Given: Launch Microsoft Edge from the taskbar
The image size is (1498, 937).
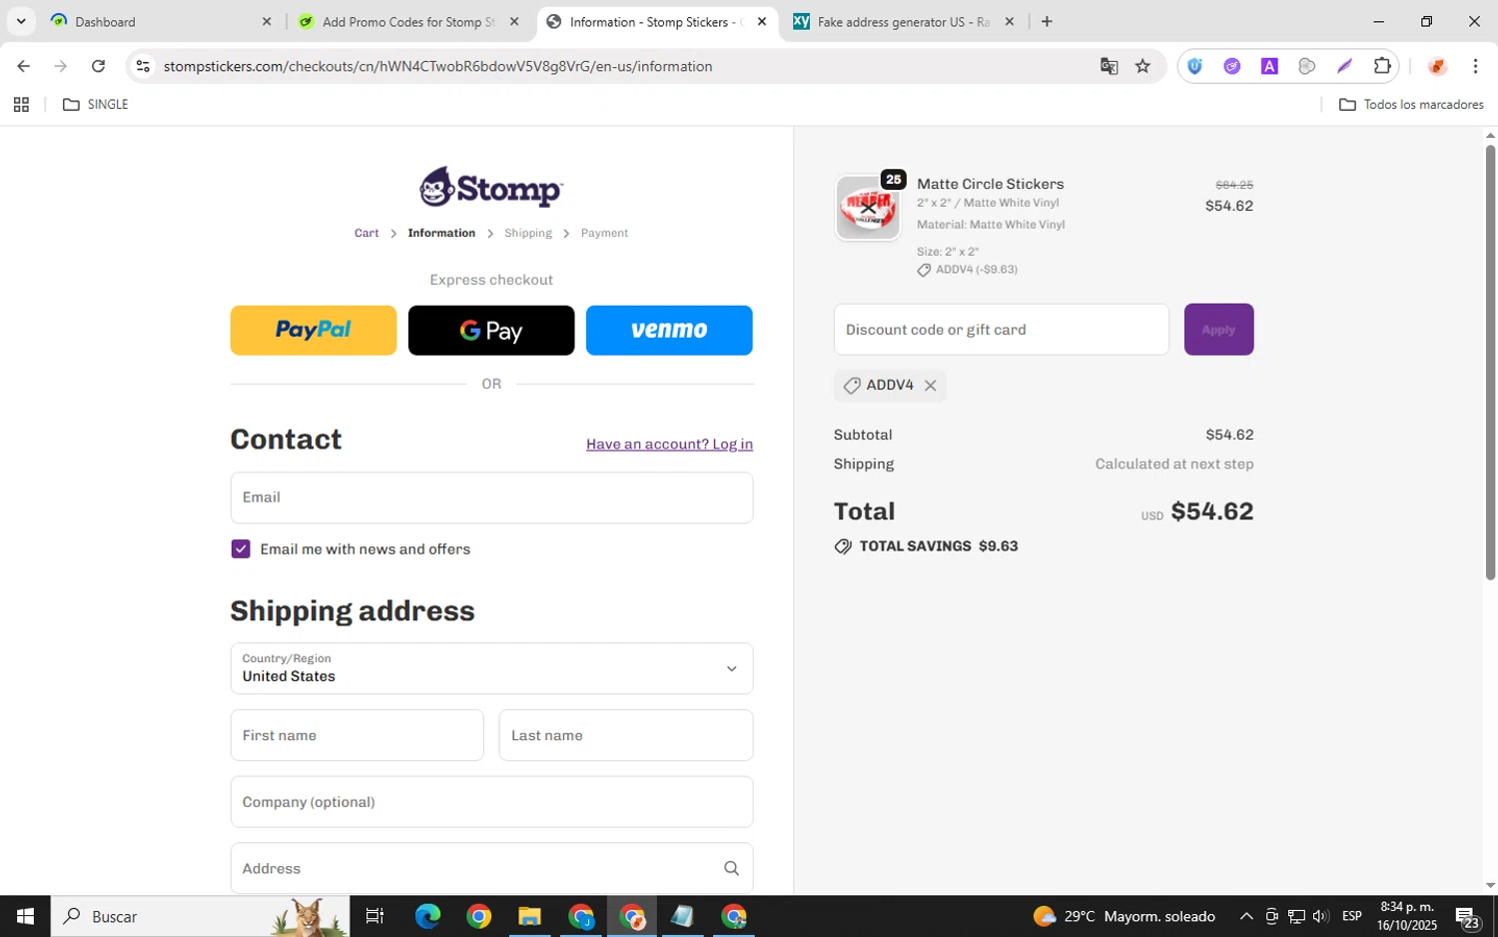Looking at the screenshot, I should [x=427, y=916].
